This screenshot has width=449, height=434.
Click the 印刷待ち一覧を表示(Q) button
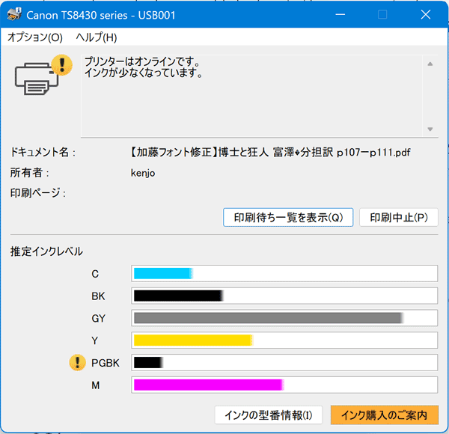tap(288, 217)
